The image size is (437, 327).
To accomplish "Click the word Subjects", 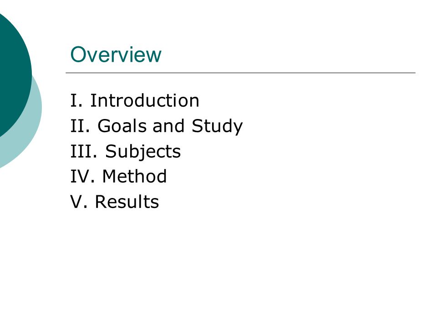I will click(143, 152).
